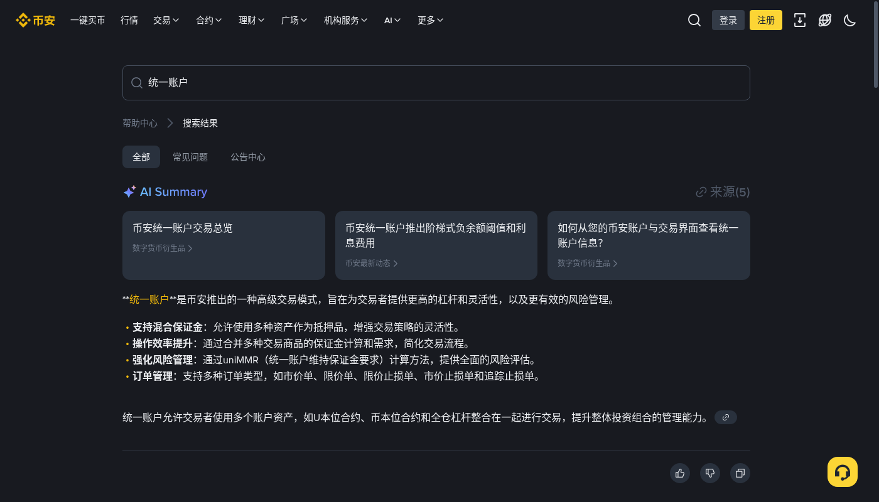
Task: Open 行情 in the navigation bar
Action: 129,20
